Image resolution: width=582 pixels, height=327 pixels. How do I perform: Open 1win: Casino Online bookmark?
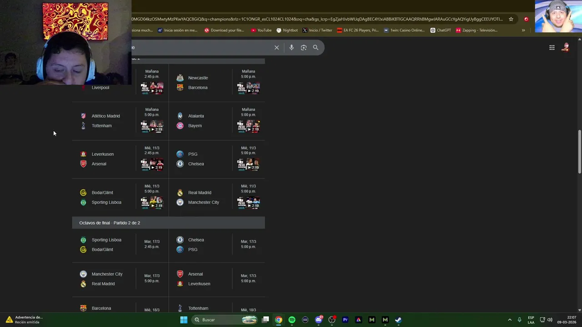(x=404, y=30)
